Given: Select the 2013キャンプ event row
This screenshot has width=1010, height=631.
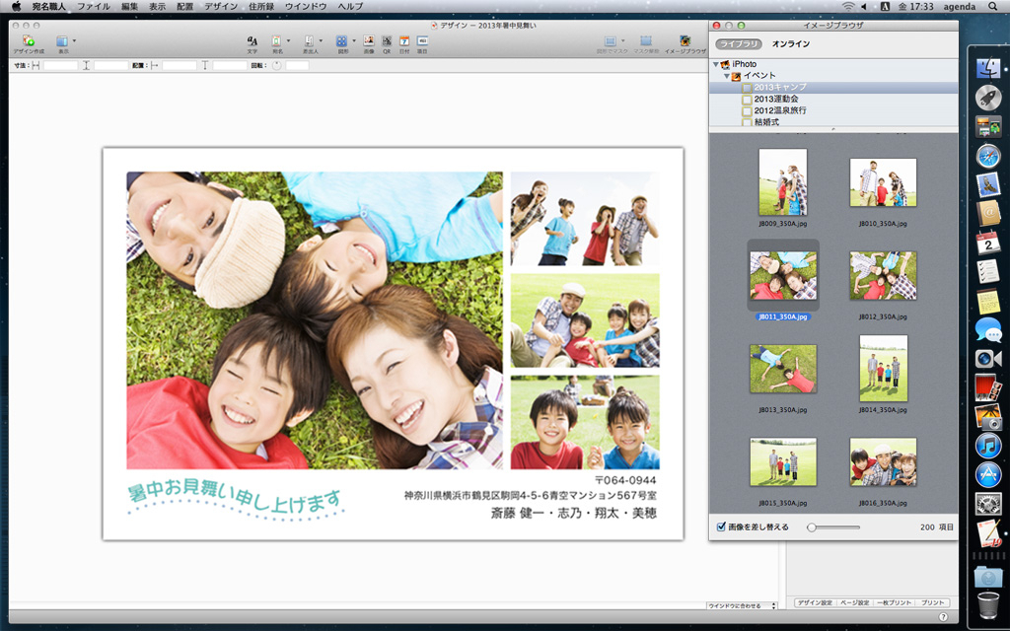Looking at the screenshot, I should coord(833,88).
